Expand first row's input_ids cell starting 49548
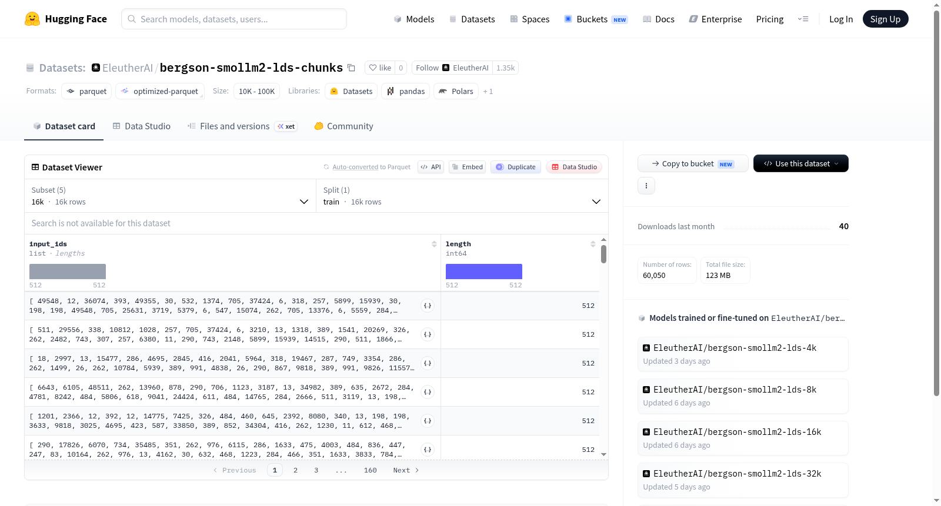The width and height of the screenshot is (941, 506). 428,306
